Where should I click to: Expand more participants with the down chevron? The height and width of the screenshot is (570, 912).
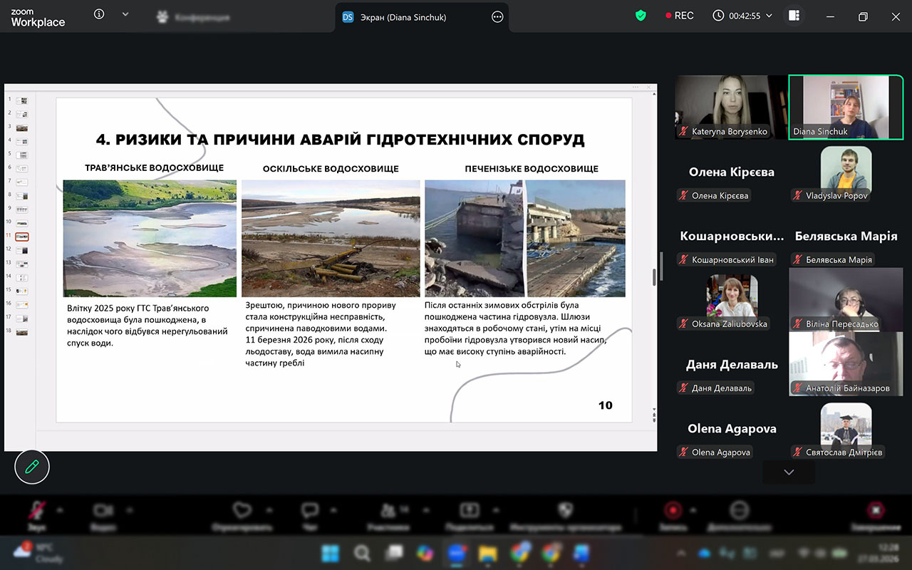pos(788,472)
